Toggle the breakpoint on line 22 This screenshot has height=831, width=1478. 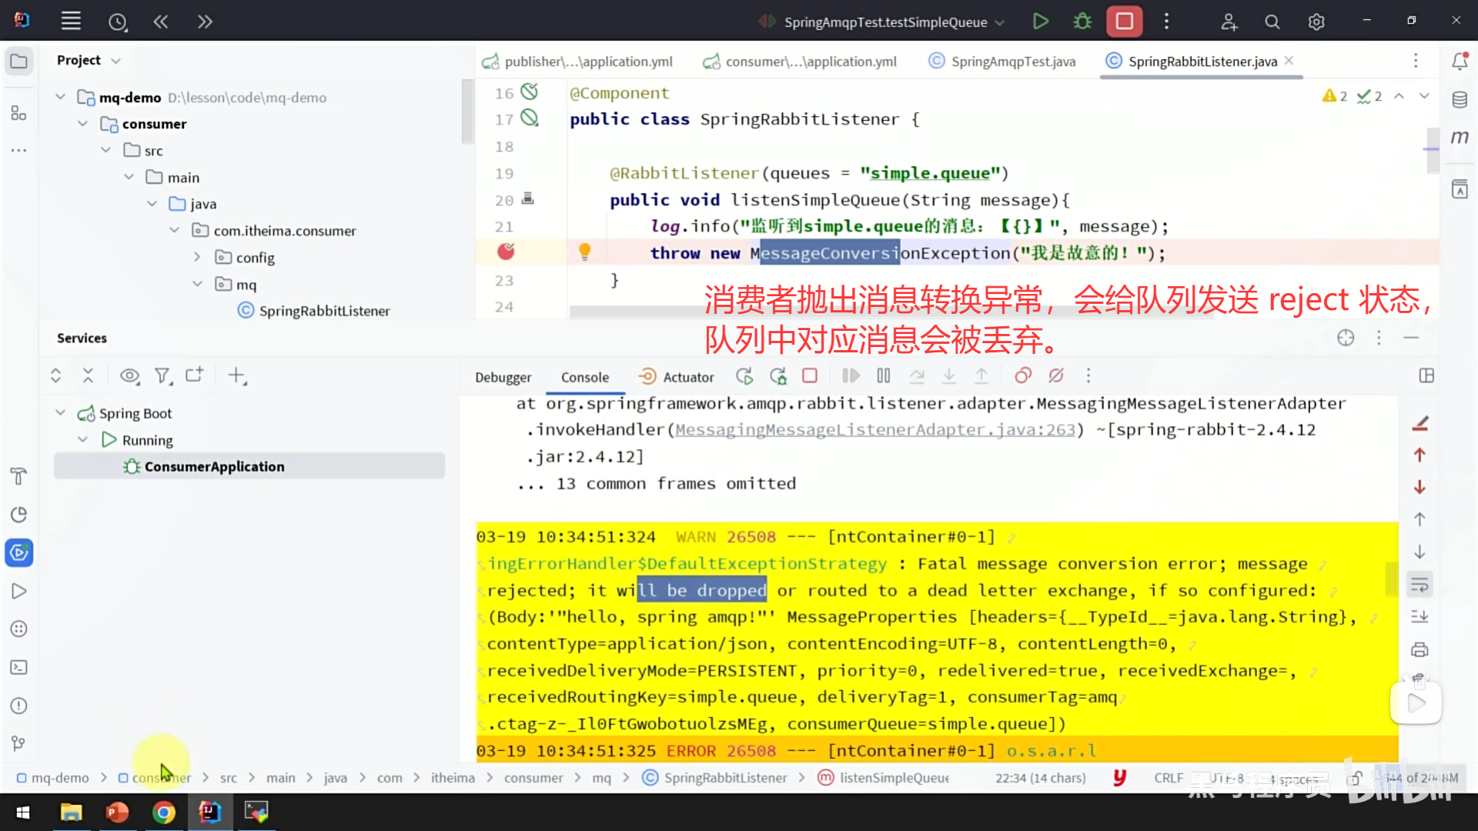[506, 252]
